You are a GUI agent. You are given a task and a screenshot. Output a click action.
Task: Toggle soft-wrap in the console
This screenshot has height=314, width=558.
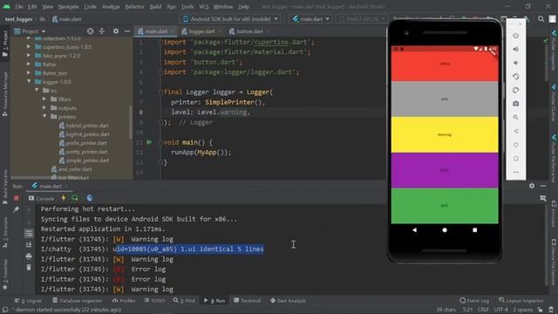pos(29,233)
